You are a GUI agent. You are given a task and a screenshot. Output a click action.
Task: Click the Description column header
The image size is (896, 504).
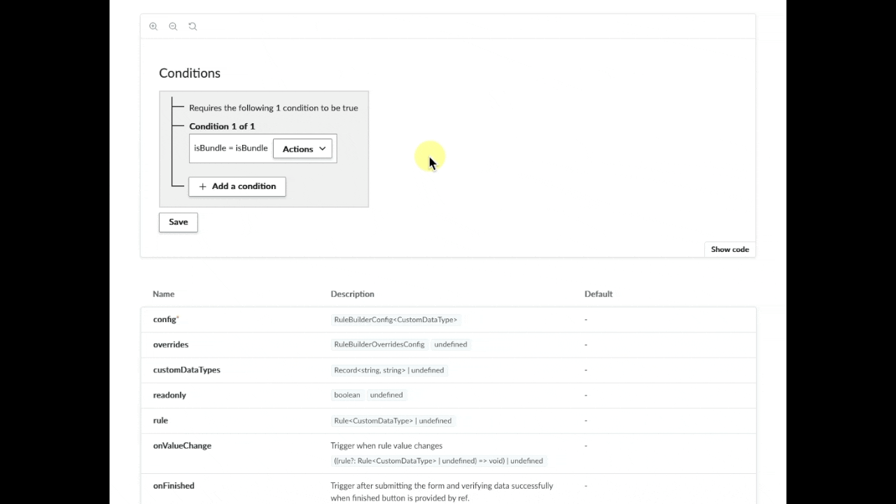point(352,294)
